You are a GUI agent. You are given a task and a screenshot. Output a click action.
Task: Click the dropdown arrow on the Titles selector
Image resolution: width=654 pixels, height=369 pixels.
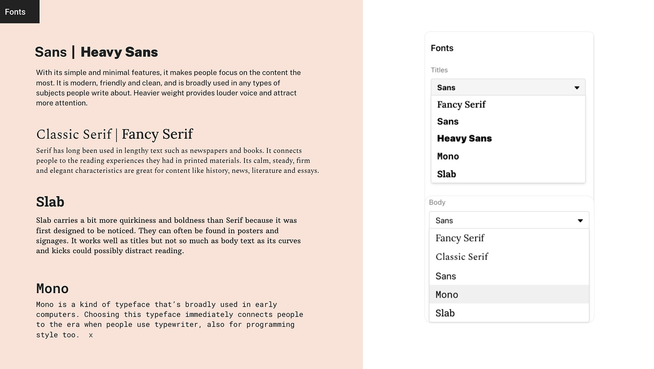577,87
